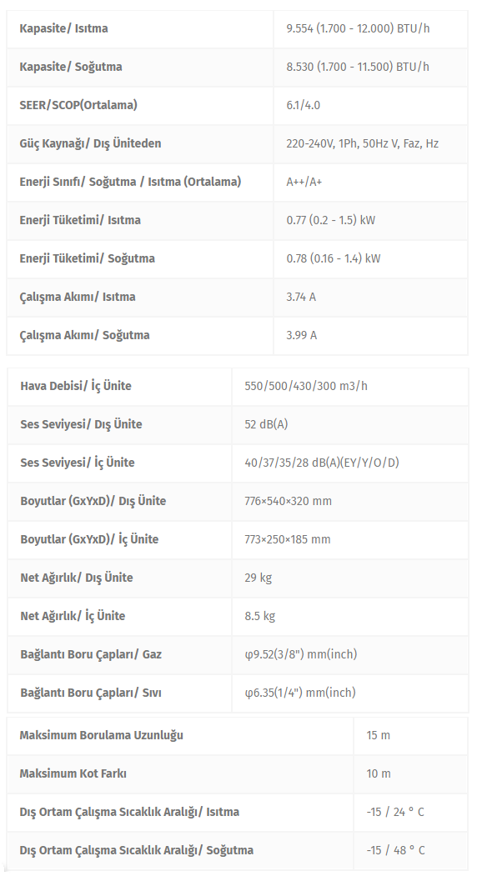The image size is (477, 881).
Task: Select the φ9.52(3/8") gas pipe value
Action: (300, 654)
